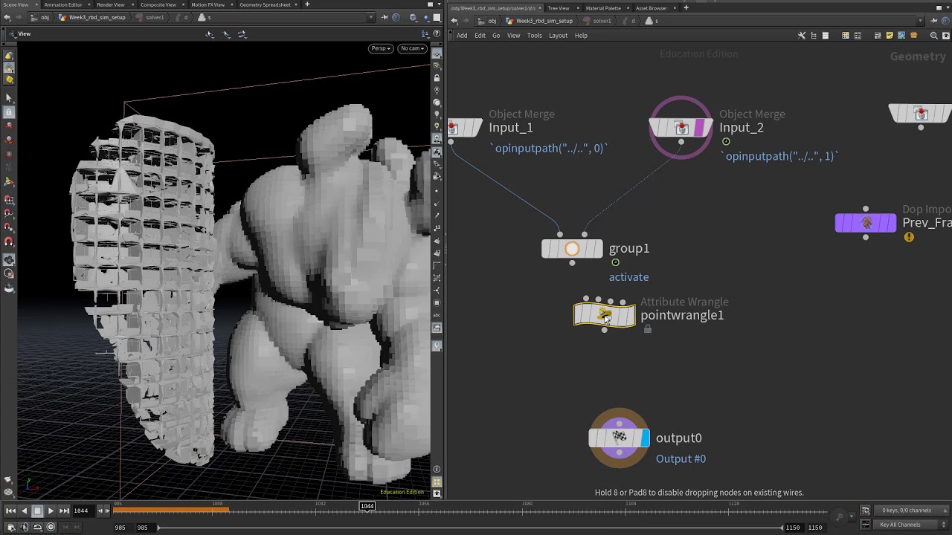Click the output0 node
Screen dimensions: 952x535
[x=619, y=438]
